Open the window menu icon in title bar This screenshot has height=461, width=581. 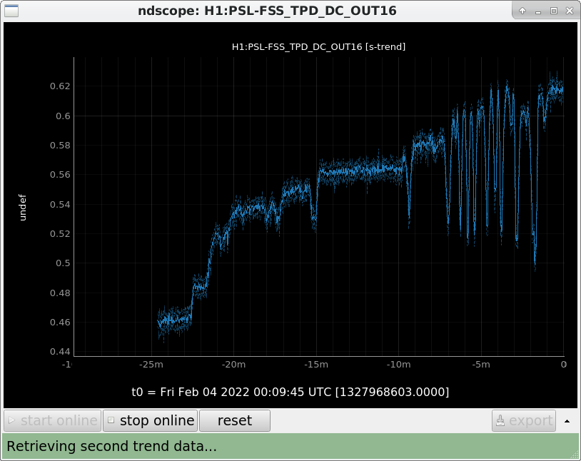[x=11, y=11]
